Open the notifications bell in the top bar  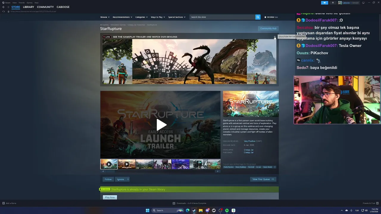coord(333,3)
